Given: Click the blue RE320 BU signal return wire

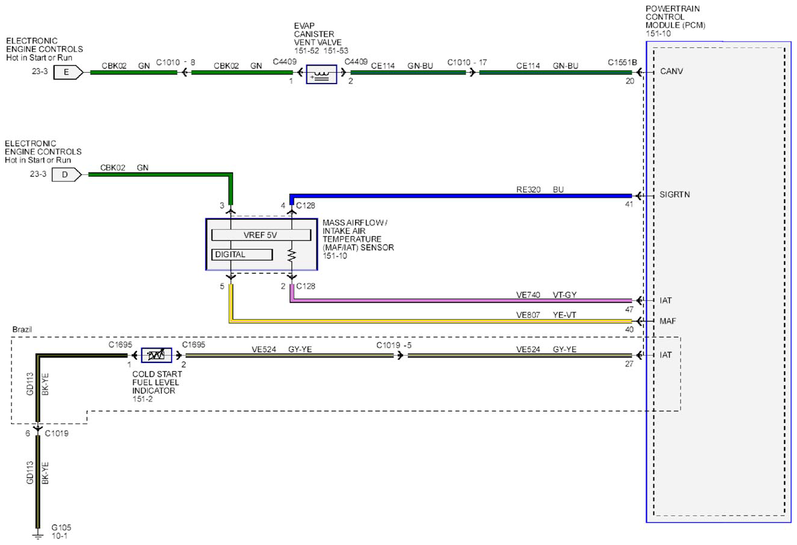Looking at the screenshot, I should coord(460,196).
